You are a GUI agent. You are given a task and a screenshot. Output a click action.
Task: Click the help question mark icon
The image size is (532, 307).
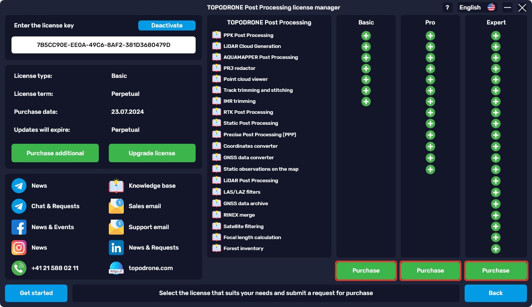447,7
